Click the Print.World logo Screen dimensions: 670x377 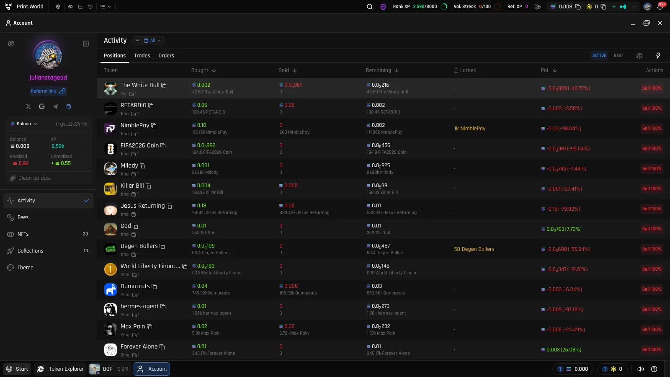[x=24, y=7]
